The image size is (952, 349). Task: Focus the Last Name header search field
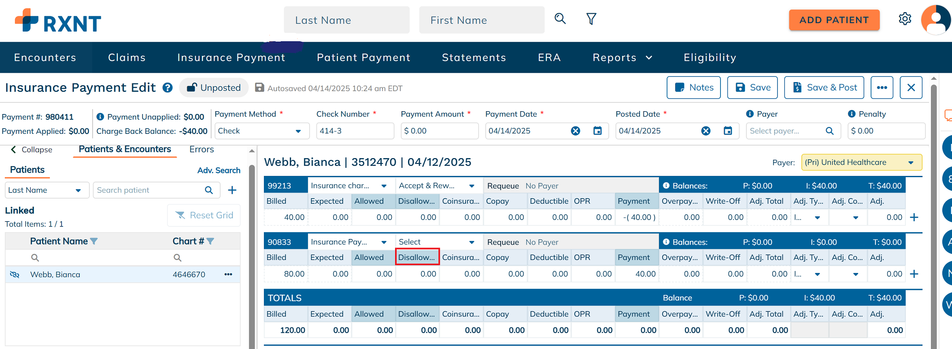[346, 20]
